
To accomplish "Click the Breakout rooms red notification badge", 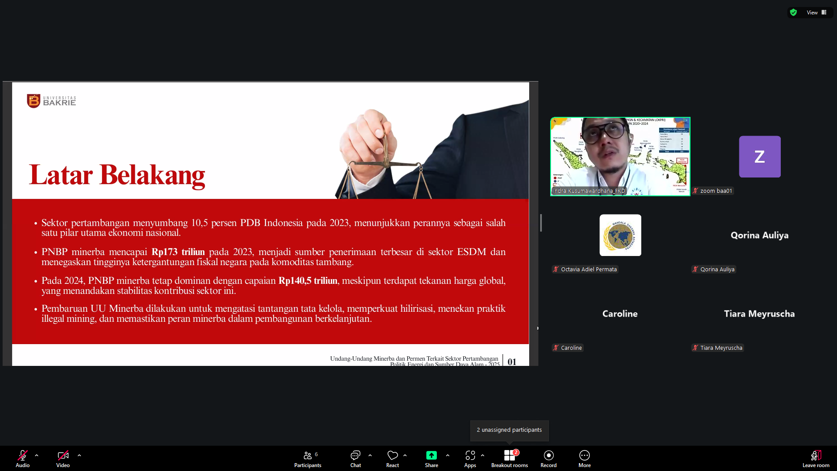I will (516, 452).
